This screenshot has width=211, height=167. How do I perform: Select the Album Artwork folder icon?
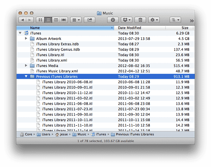click(32, 39)
